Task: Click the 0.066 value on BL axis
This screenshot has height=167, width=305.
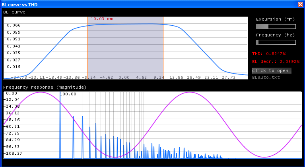Action: [14, 25]
